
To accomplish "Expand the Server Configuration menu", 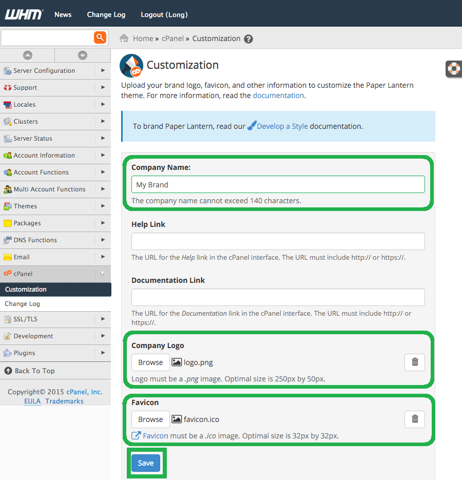I will 103,71.
